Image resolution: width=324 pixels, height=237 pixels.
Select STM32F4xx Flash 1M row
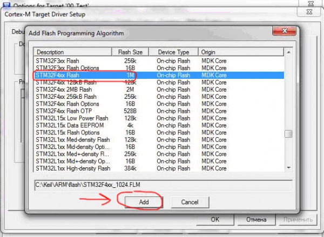(x=159, y=75)
